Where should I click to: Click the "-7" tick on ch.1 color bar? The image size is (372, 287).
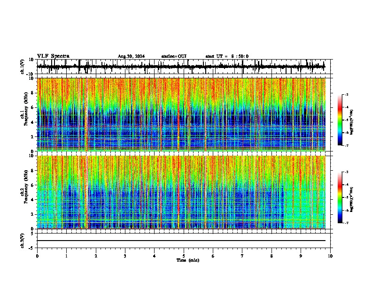coord(346,145)
